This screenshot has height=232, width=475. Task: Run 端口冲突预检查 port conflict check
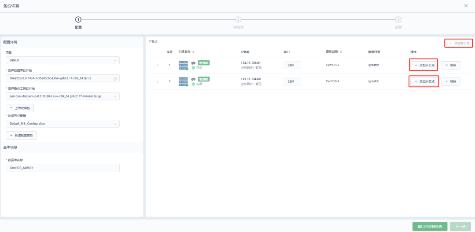(x=430, y=226)
